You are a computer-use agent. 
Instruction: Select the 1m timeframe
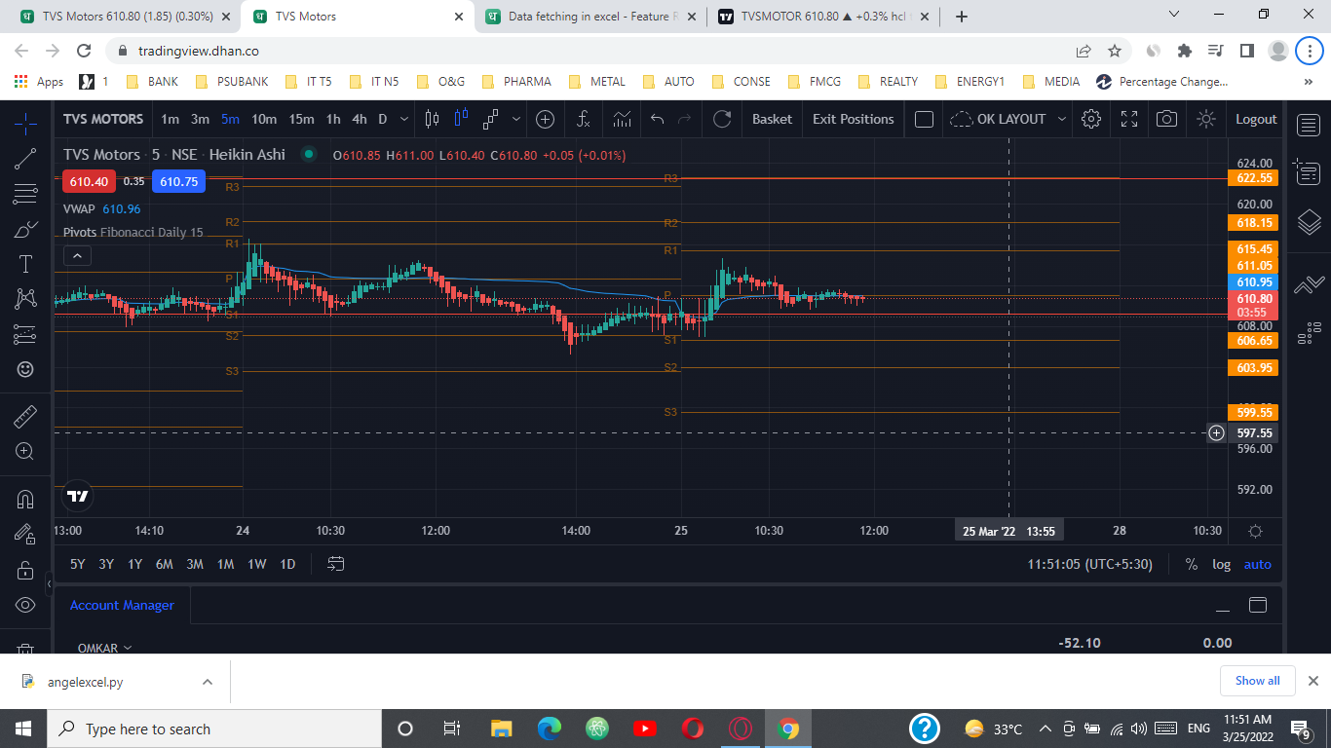click(x=170, y=119)
